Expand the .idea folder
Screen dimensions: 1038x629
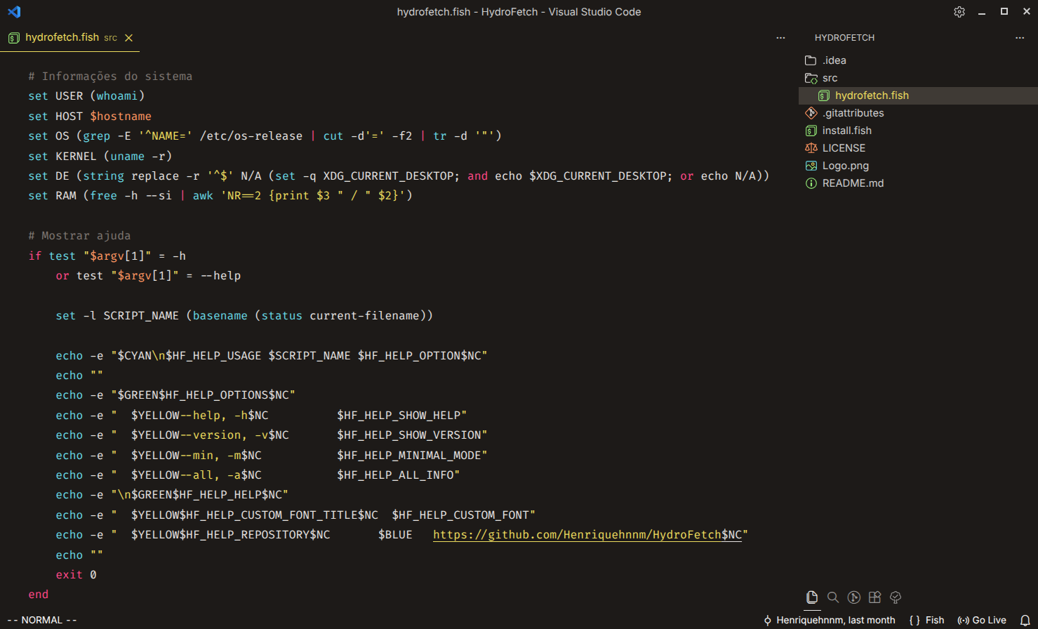(918, 60)
